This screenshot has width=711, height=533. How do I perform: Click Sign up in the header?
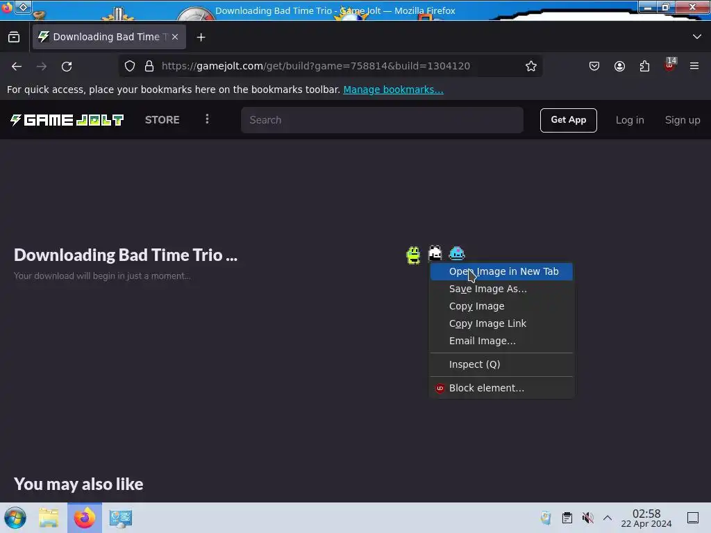click(682, 120)
